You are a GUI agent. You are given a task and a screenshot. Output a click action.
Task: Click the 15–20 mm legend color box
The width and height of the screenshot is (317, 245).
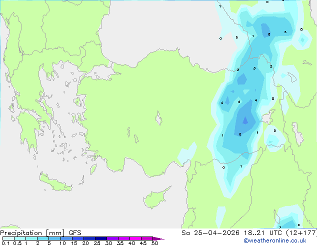77,238
